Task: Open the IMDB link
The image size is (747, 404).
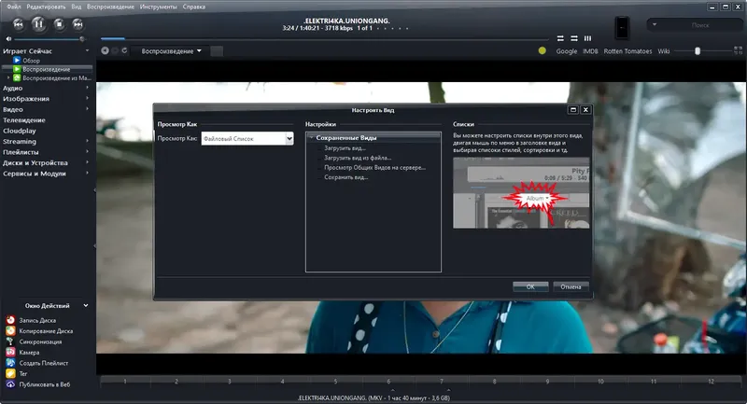Action: [x=590, y=51]
